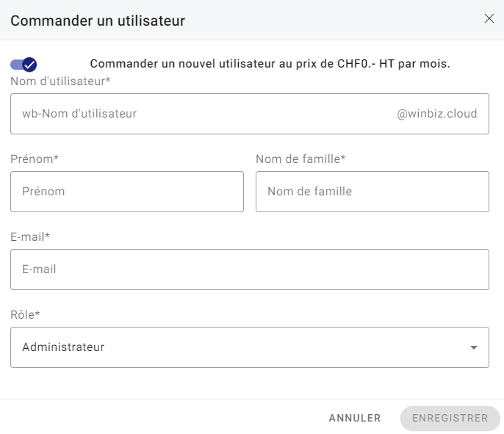The image size is (504, 434).
Task: Click the Nom d'utilisateur* label
Action: [60, 82]
